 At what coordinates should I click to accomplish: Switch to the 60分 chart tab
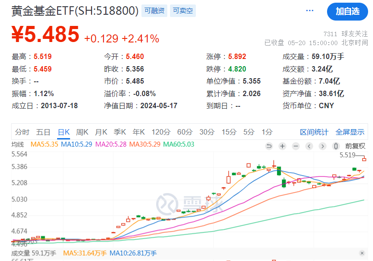185,132
